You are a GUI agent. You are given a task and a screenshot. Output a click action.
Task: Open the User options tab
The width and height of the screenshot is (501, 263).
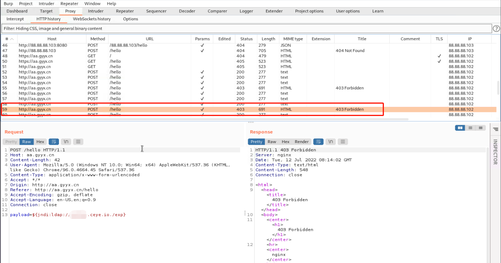point(348,11)
